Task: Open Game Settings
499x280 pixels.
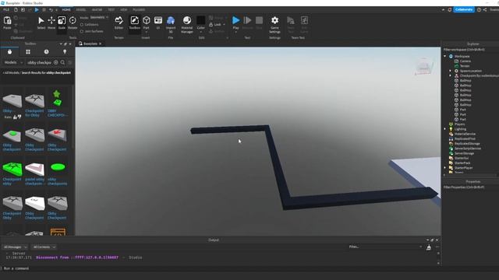Action: tap(274, 24)
